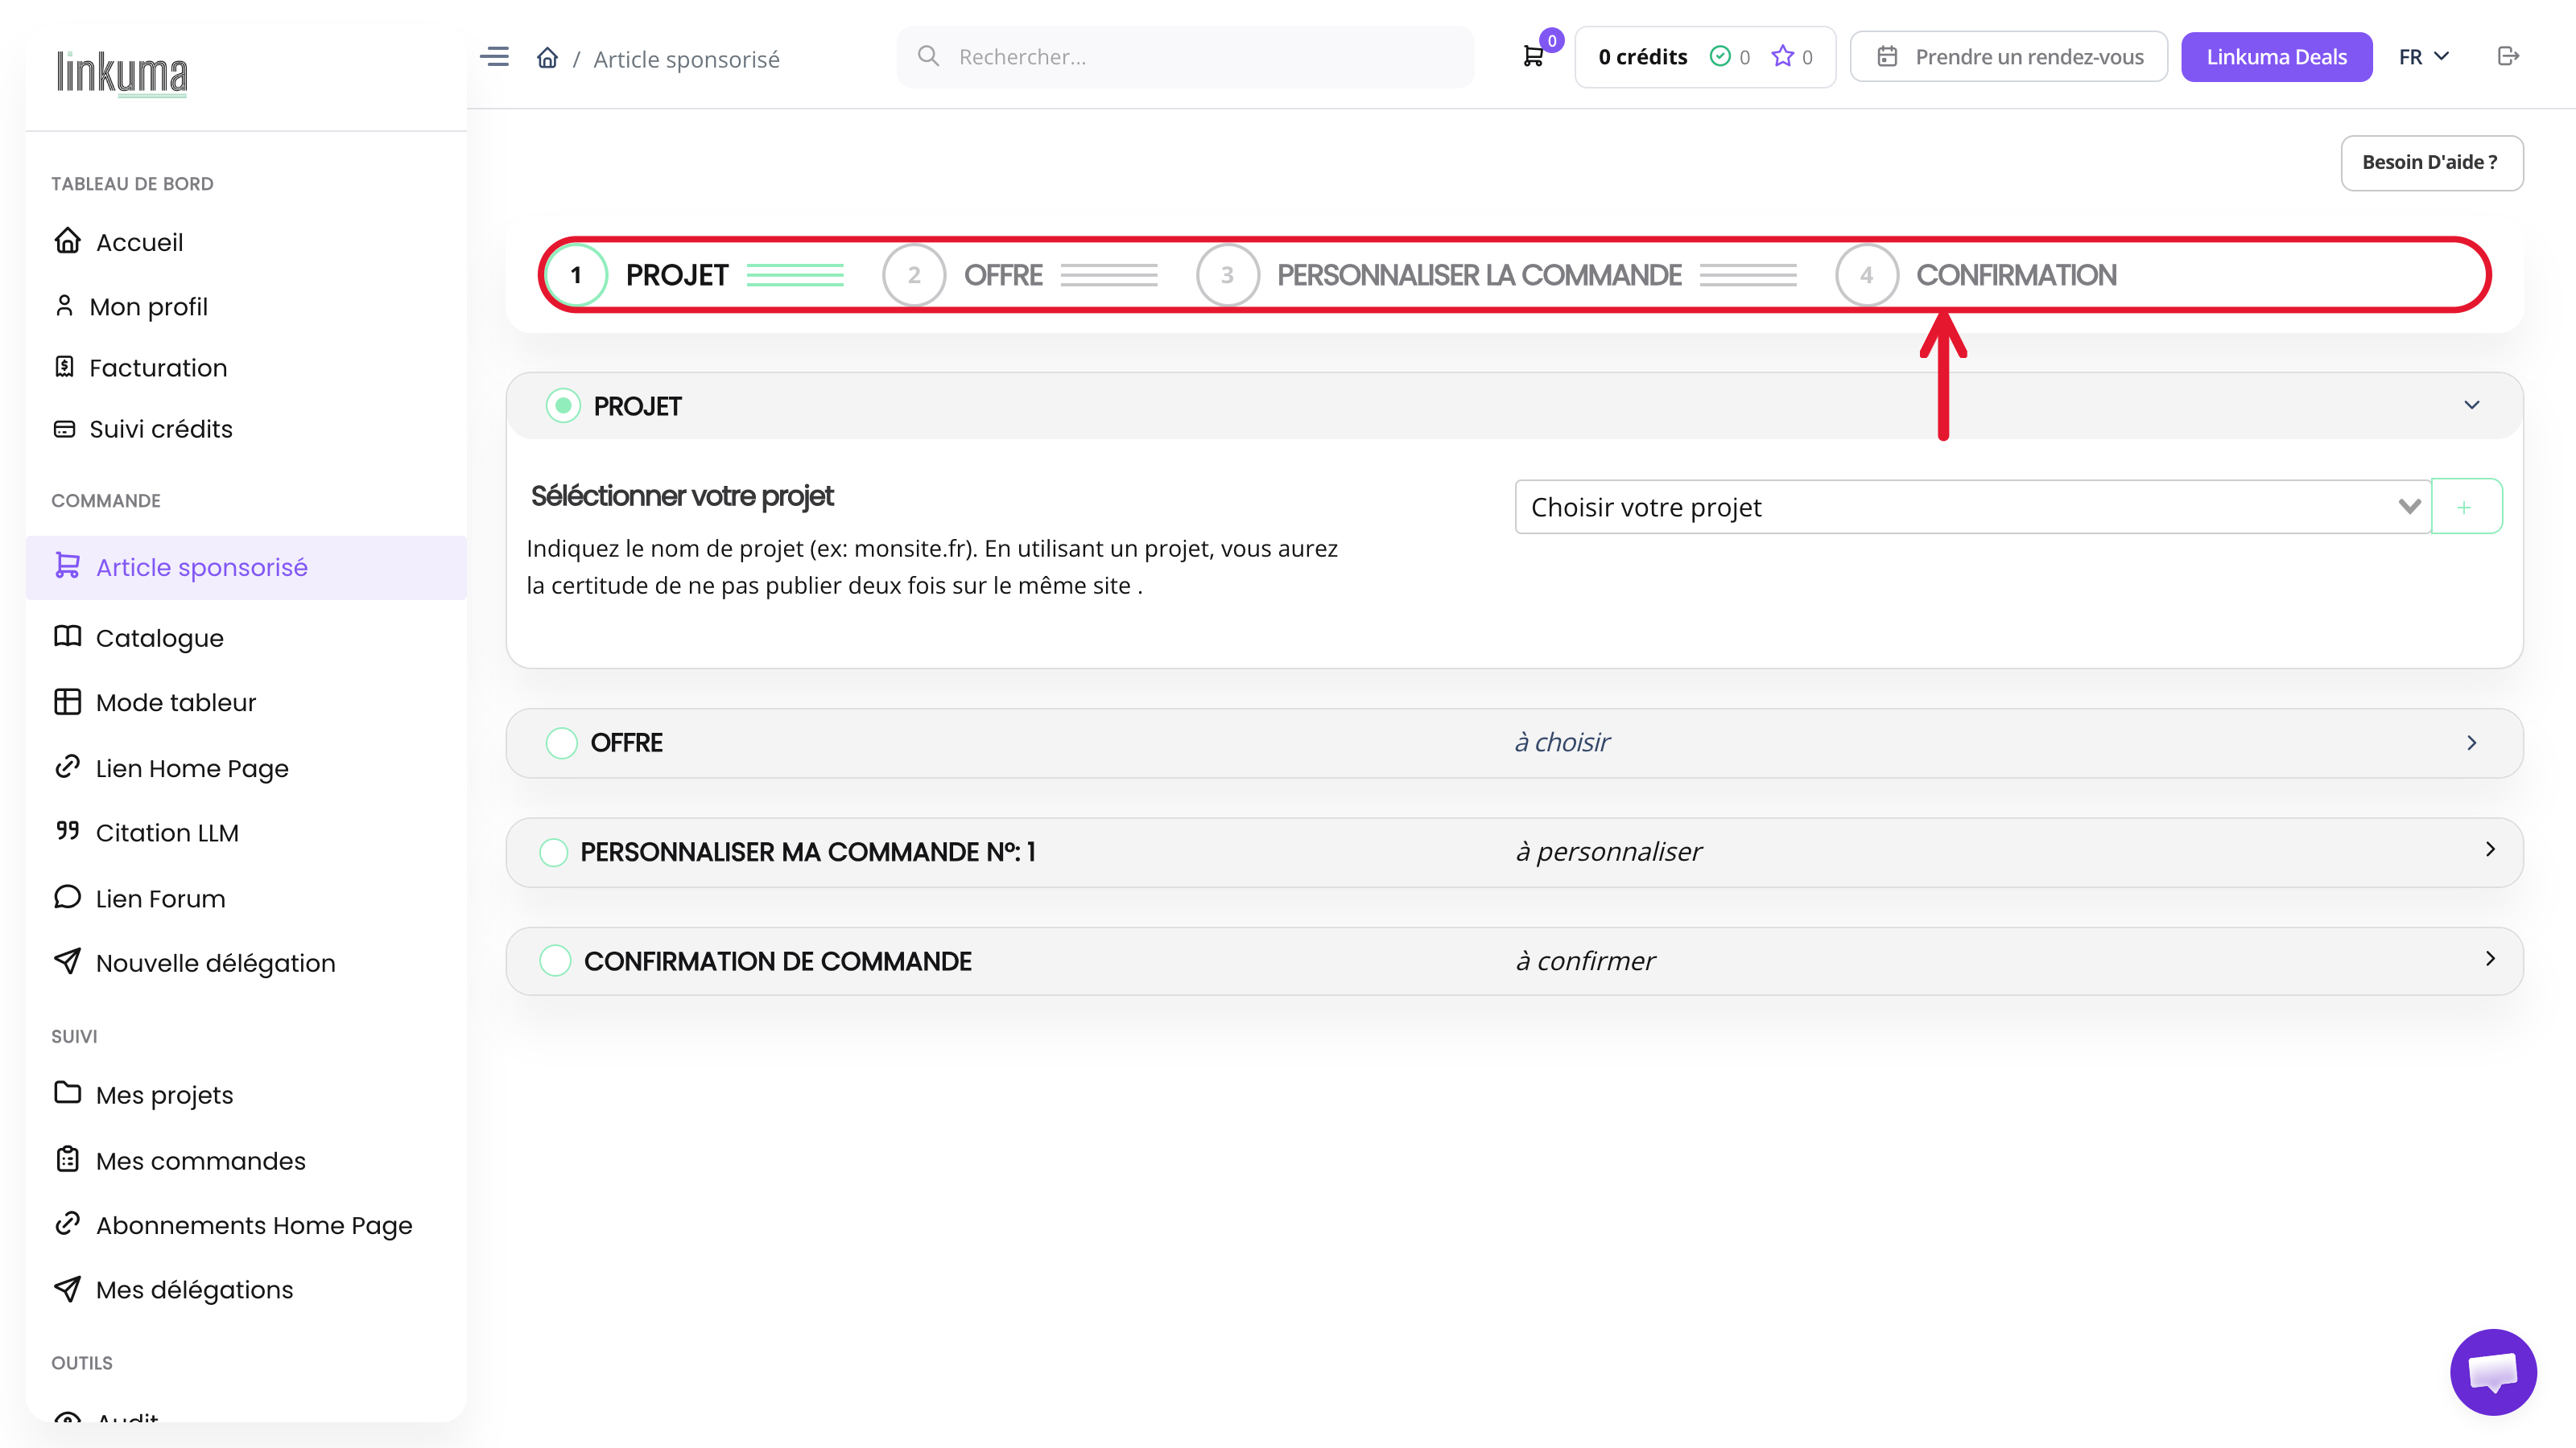
Task: Select Article sponsorisé menu item
Action: click(x=246, y=566)
